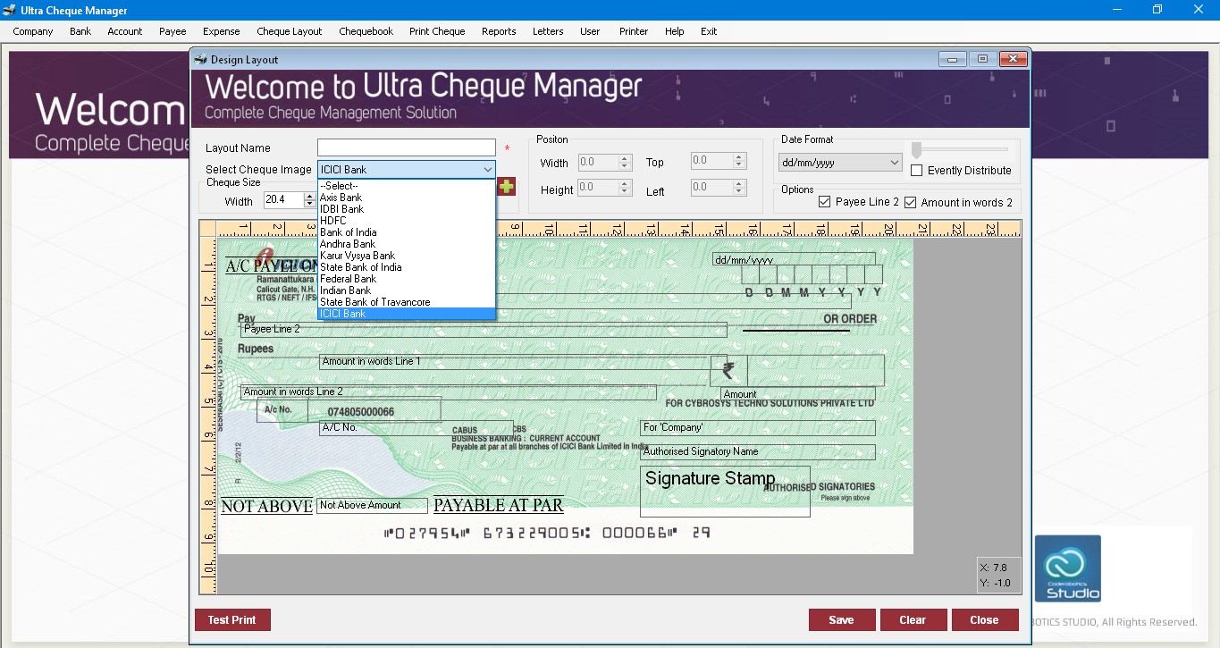This screenshot has width=1220, height=648.
Task: Decrease the Position Left stepper
Action: click(x=739, y=192)
